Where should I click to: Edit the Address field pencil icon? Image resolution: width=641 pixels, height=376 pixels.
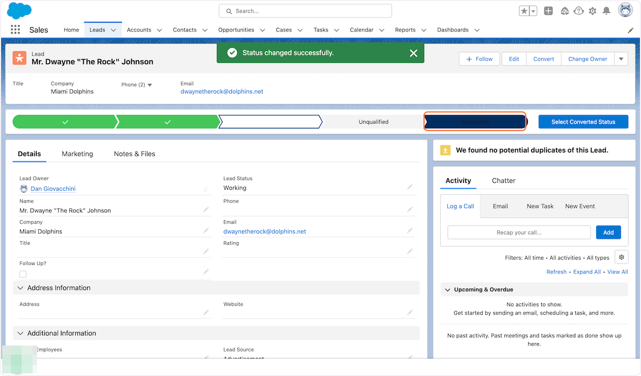click(x=206, y=313)
